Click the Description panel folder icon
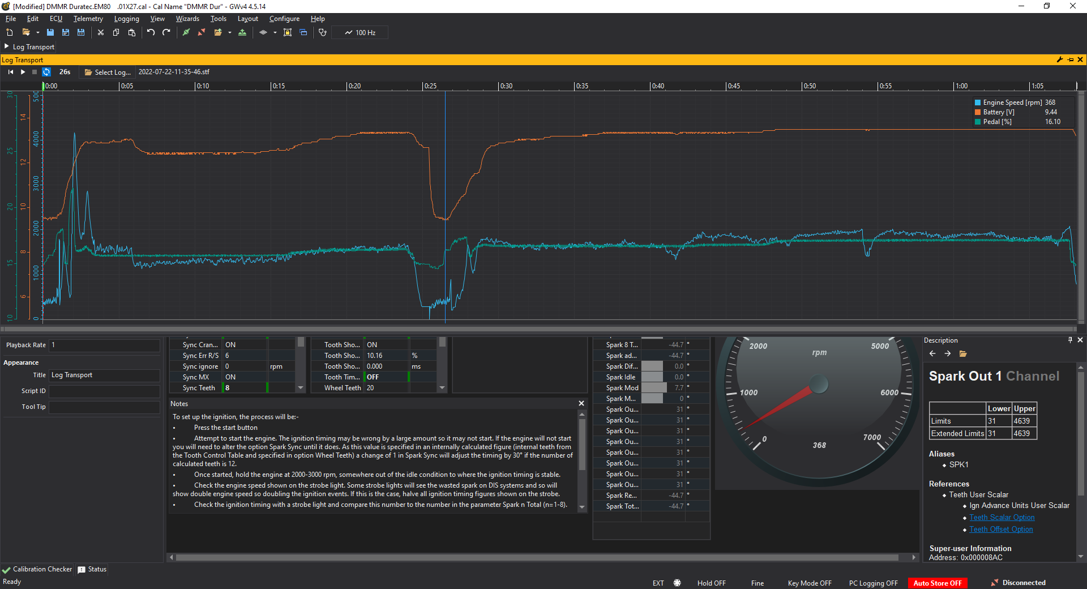The height and width of the screenshot is (589, 1087). [x=963, y=353]
